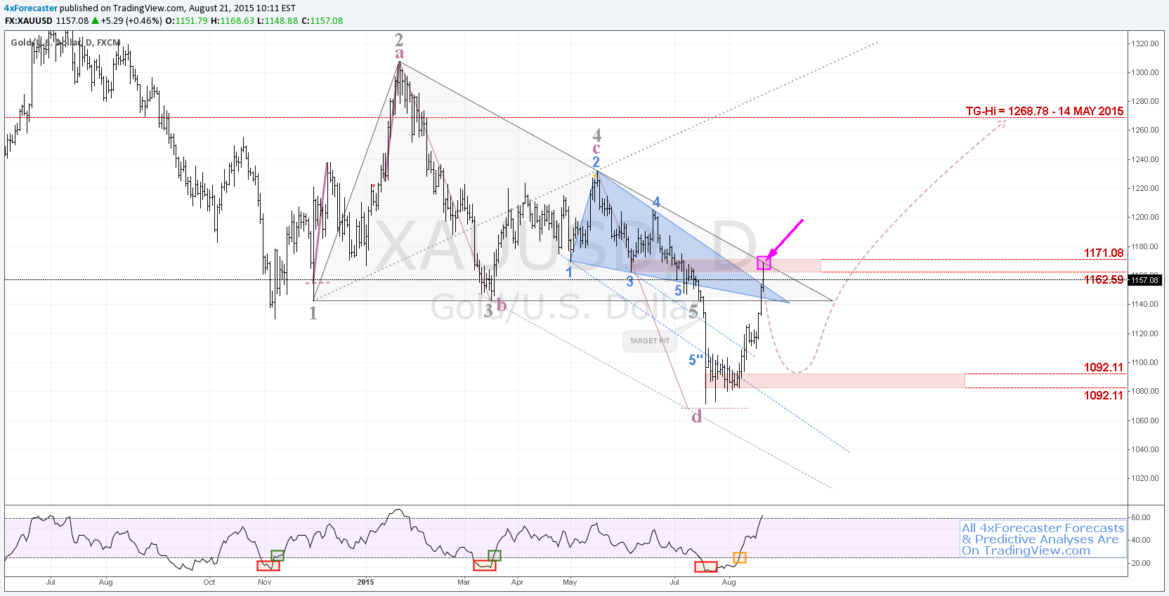Click the red 1162.59 level label

1104,279
